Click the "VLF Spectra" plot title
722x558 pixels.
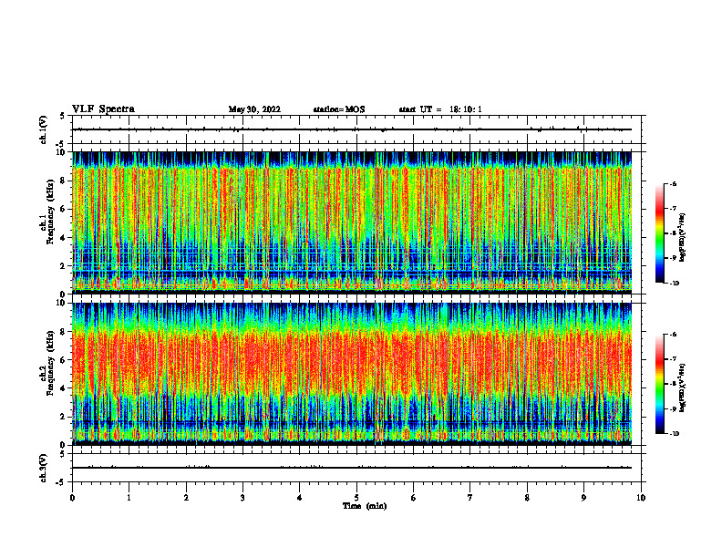tap(103, 109)
